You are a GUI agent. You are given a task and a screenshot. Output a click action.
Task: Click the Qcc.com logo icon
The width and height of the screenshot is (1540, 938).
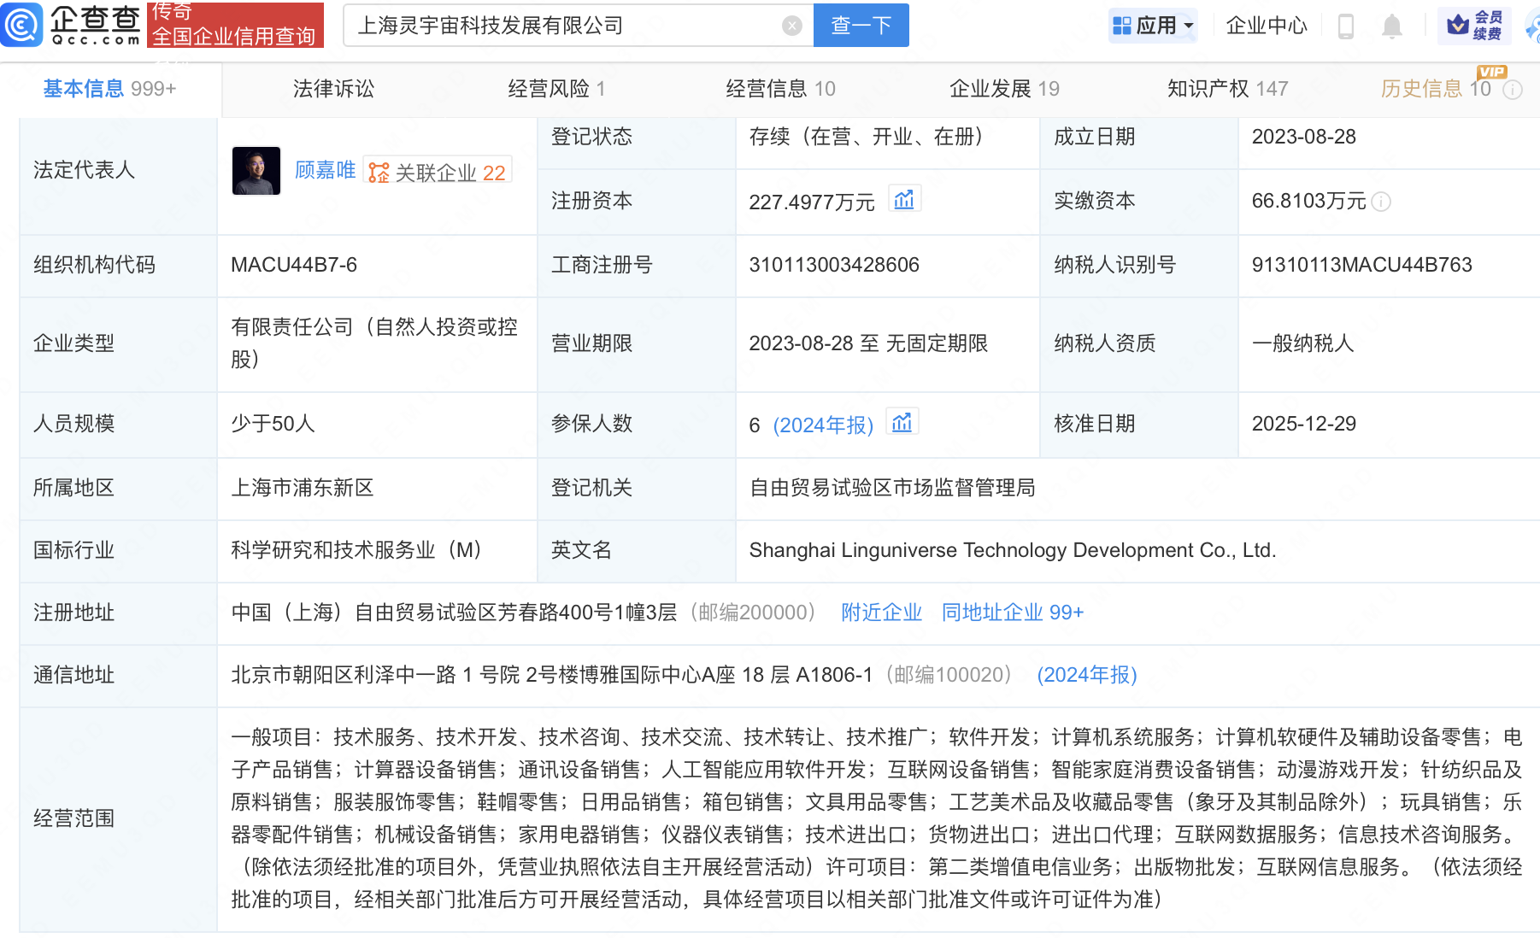click(x=22, y=25)
